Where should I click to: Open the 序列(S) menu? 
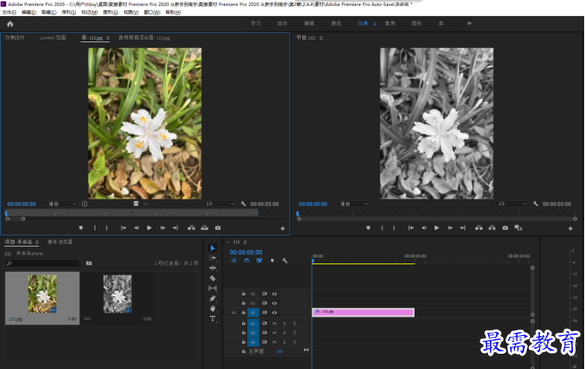68,13
